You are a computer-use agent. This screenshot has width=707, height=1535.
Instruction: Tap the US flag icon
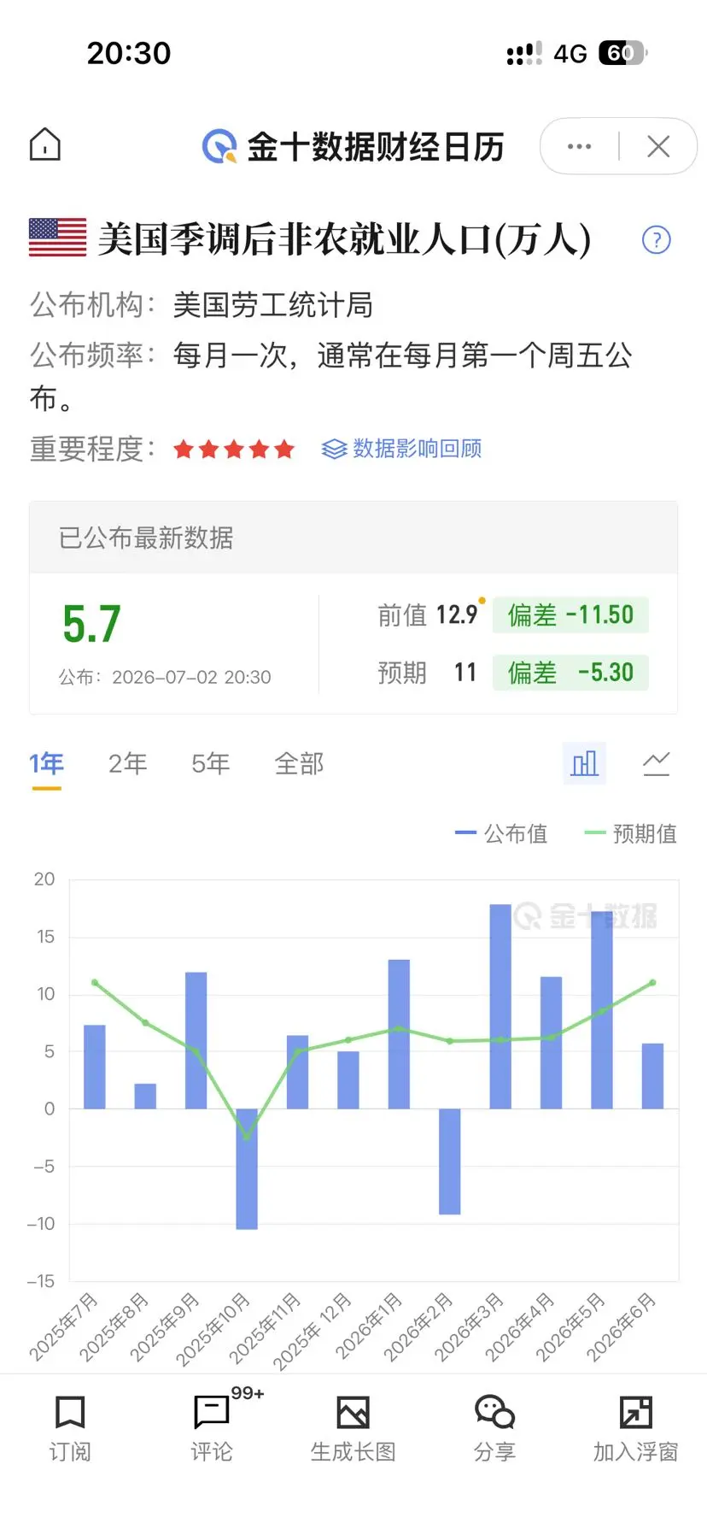coord(57,238)
